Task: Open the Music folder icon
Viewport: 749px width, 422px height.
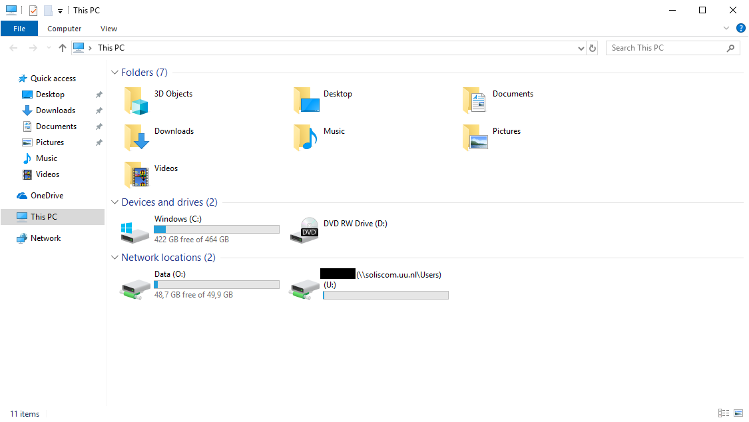Action: coord(306,138)
